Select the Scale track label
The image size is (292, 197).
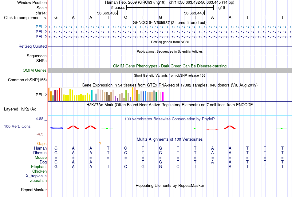[41, 8]
